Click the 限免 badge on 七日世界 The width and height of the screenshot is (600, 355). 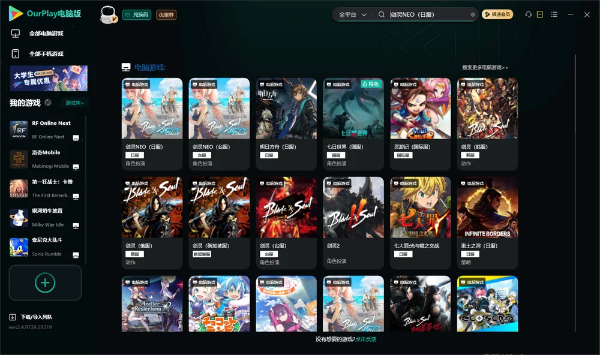point(371,84)
